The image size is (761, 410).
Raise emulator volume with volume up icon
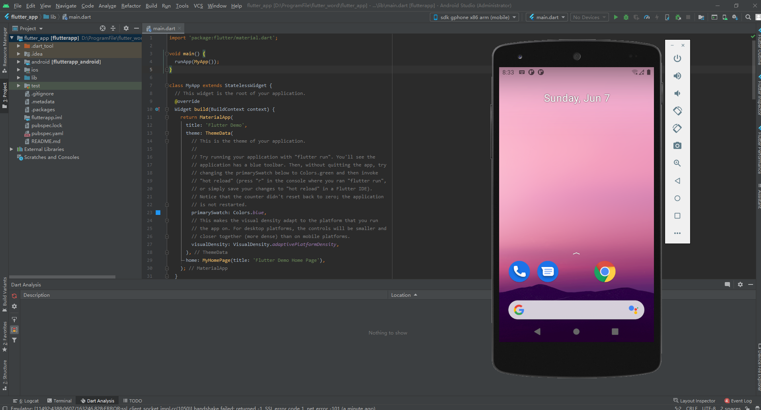tap(677, 76)
